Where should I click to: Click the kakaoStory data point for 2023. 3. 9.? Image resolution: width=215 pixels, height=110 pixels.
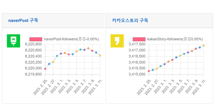pos(196,49)
